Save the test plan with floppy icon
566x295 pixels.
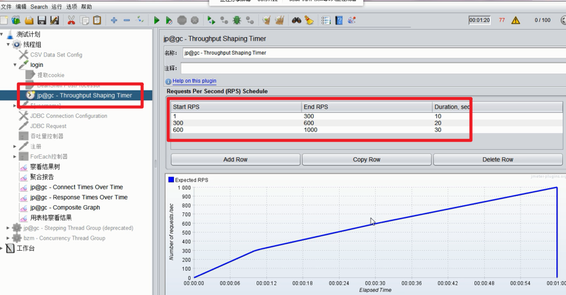click(x=42, y=20)
